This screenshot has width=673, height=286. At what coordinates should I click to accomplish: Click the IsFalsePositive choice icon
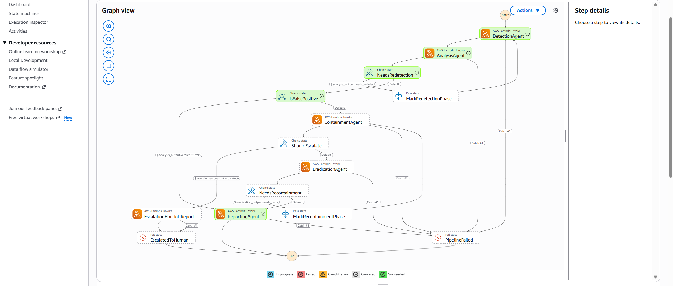pyautogui.click(x=282, y=96)
